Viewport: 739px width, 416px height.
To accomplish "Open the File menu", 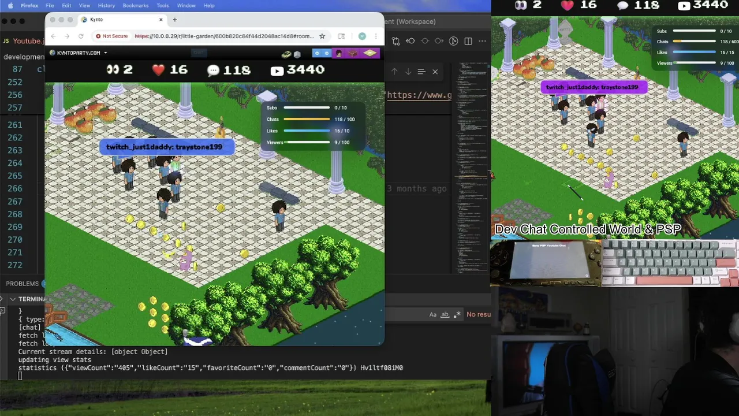I will point(50,6).
